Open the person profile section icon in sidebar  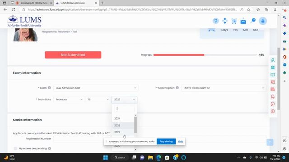(x=273, y=60)
